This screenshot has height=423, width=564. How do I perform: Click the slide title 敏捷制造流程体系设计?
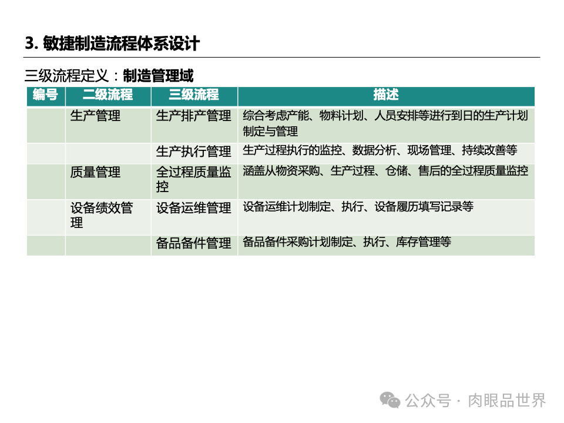click(x=112, y=43)
